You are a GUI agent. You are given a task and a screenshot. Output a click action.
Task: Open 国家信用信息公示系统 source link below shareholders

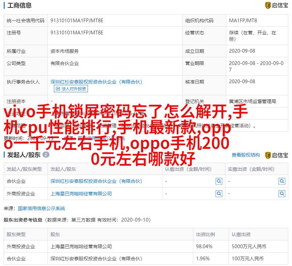point(41,208)
